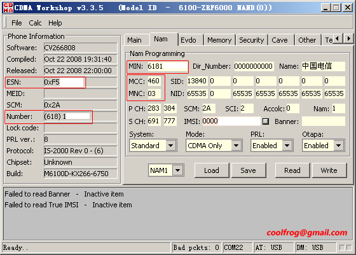Click the SID field showing 13840

[197, 81]
